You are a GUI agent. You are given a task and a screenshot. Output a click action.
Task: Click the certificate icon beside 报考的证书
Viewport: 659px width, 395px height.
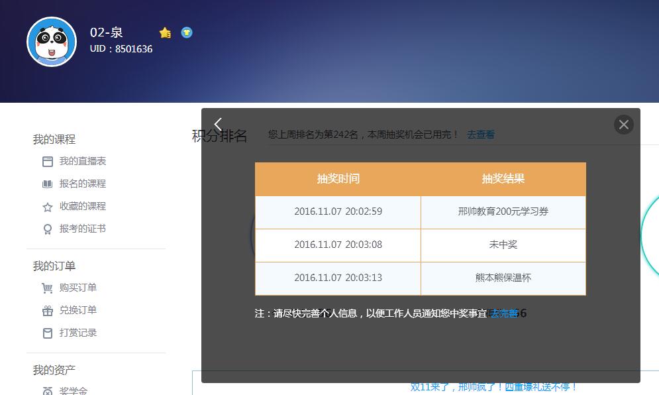[48, 229]
